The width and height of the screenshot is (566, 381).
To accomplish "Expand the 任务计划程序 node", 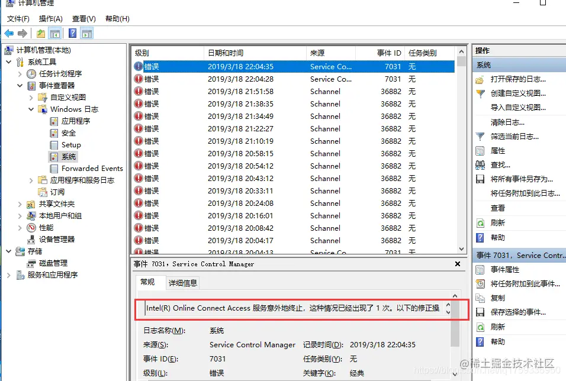I will click(x=20, y=74).
